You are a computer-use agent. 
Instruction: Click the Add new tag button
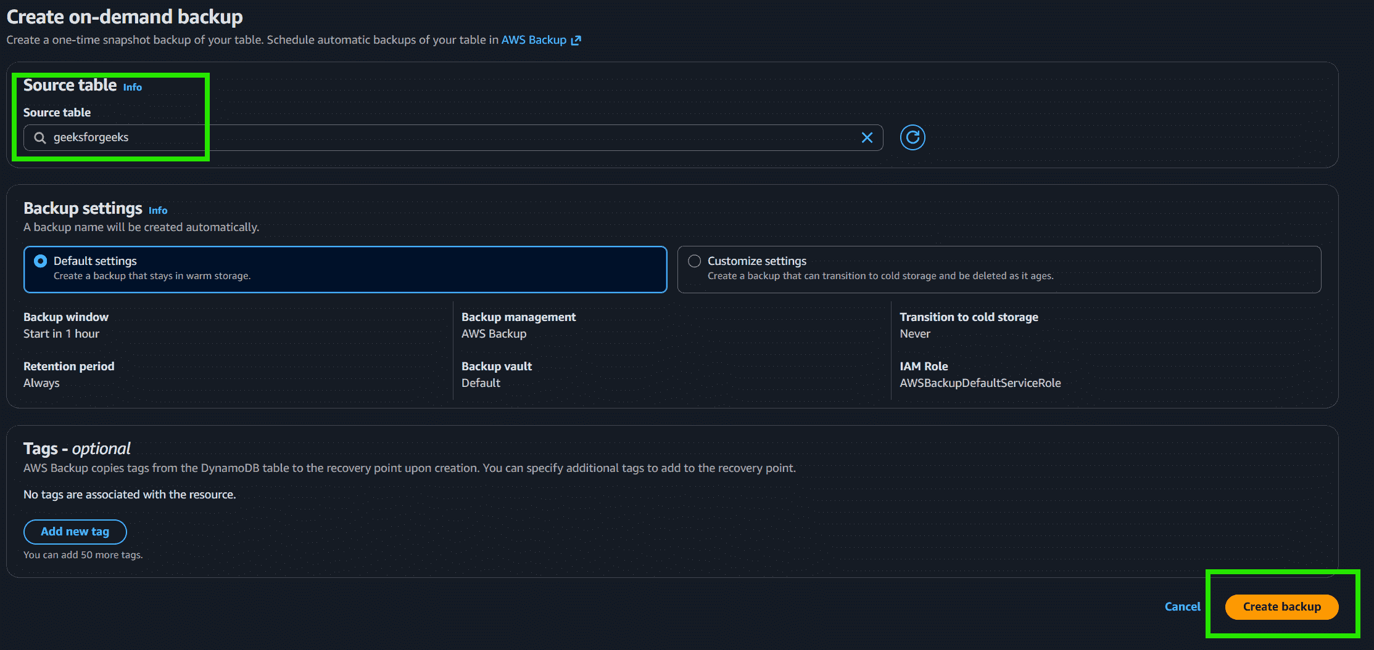tap(75, 532)
